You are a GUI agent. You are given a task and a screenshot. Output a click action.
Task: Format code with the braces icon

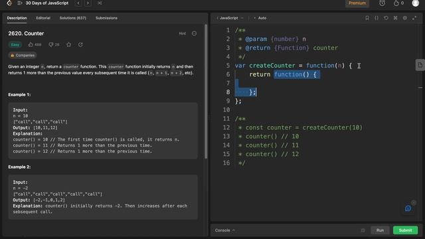377,18
